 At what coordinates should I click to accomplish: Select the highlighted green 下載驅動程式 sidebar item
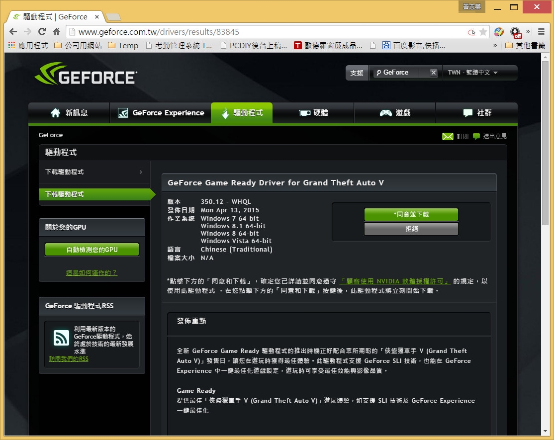click(x=97, y=194)
